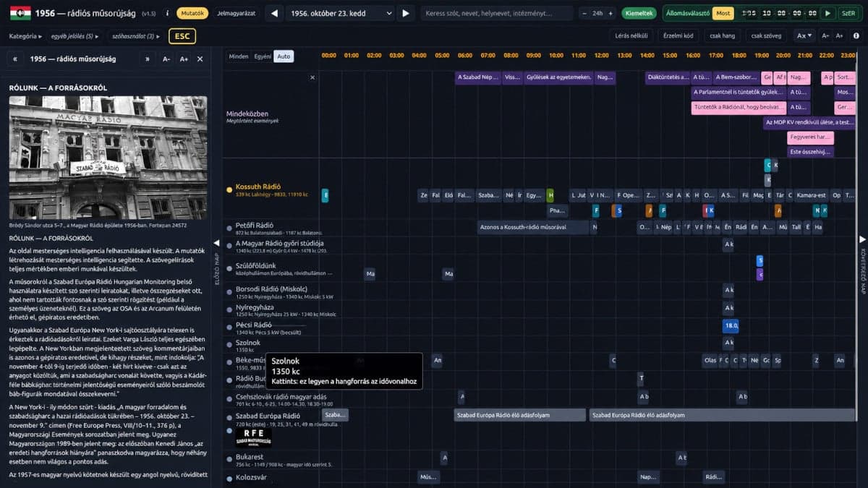Decrease side panel font with A- button
Viewport: 868px width, 488px height.
click(166, 59)
